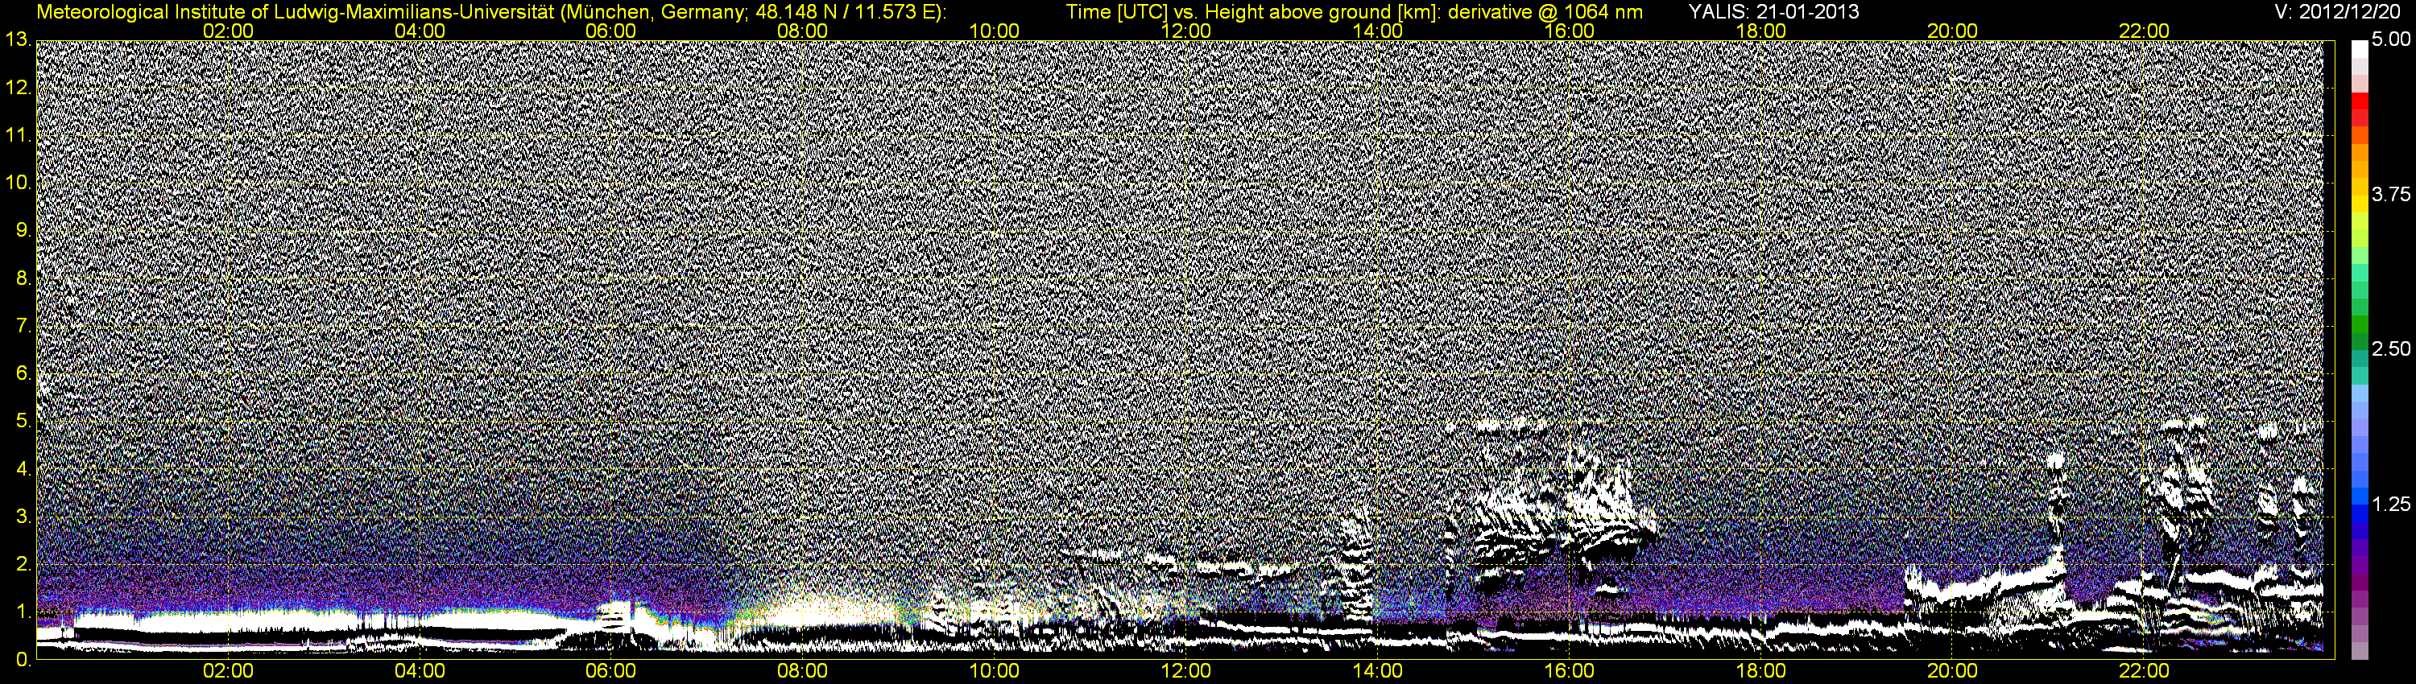Image resolution: width=2416 pixels, height=684 pixels.
Task: Click the 20:00 label on the bottom time axis
Action: [1953, 671]
